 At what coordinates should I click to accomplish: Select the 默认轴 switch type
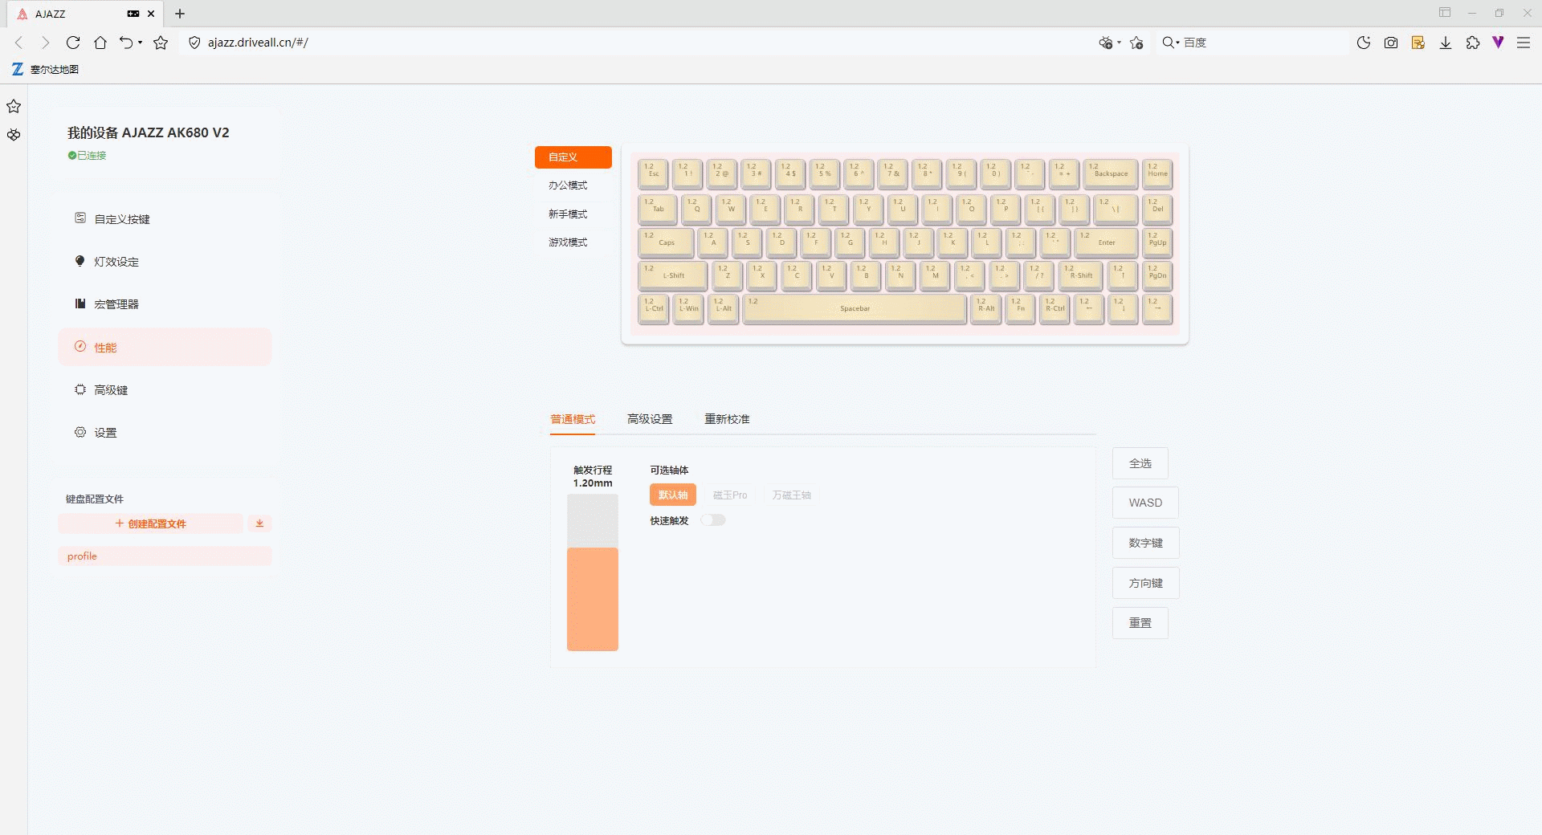click(673, 495)
